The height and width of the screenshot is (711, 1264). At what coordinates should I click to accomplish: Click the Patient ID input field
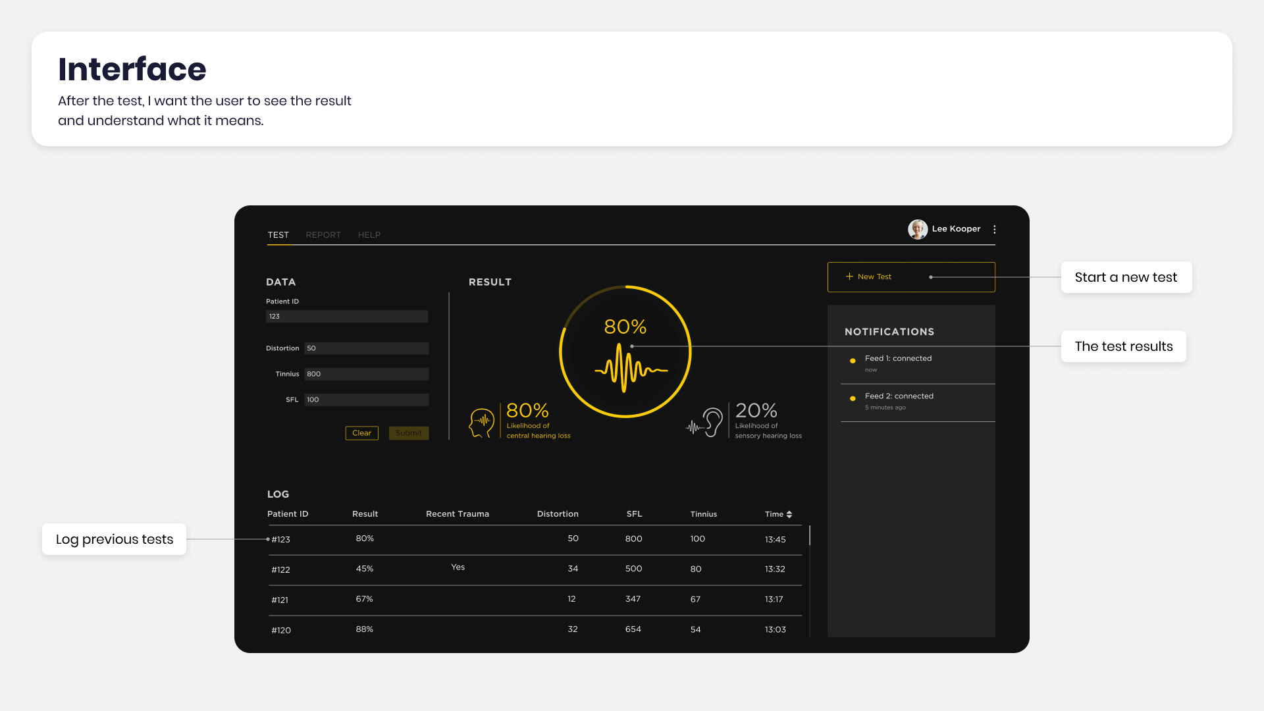coord(347,317)
